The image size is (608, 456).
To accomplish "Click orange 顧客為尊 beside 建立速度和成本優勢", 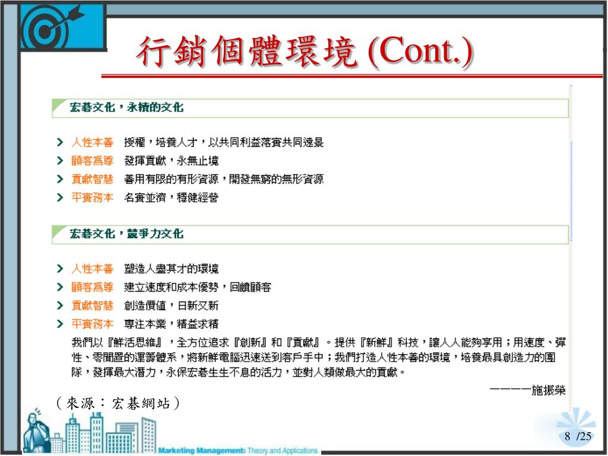I will click(x=92, y=287).
